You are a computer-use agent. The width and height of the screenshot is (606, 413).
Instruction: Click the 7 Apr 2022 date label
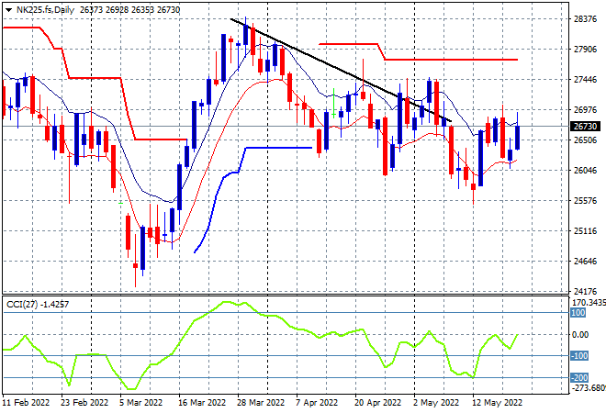[317, 403]
